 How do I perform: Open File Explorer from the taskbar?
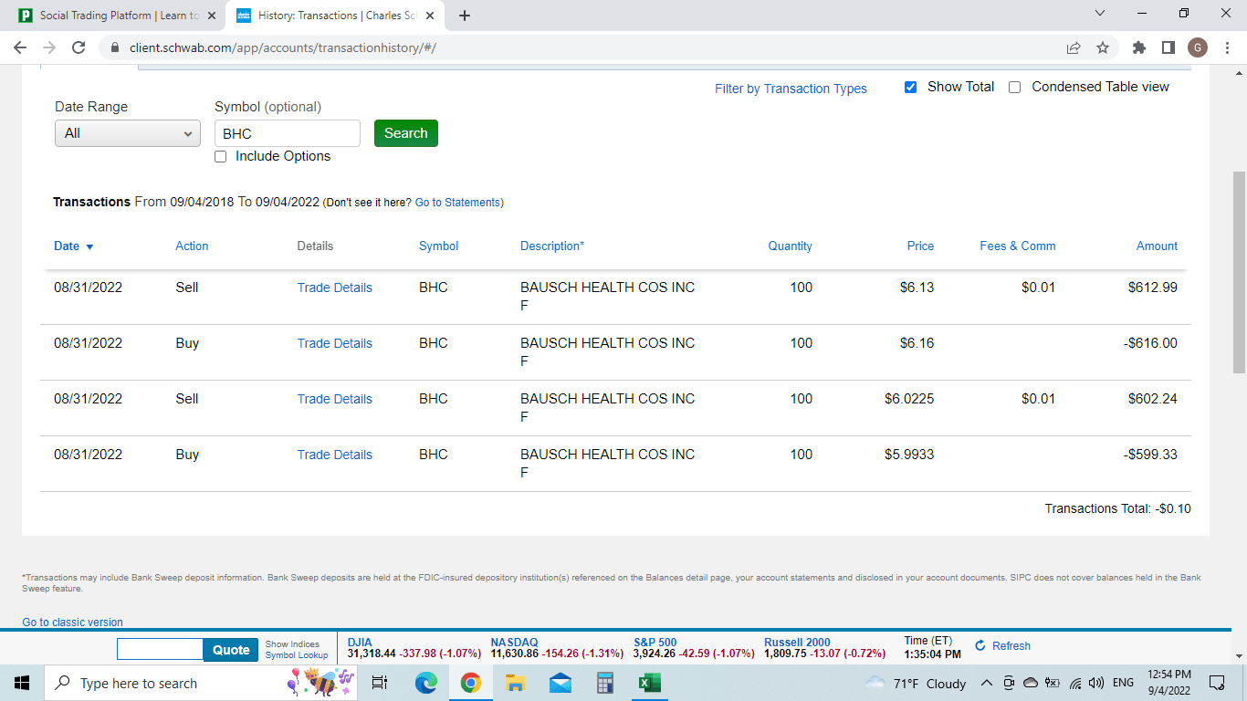[x=515, y=683]
